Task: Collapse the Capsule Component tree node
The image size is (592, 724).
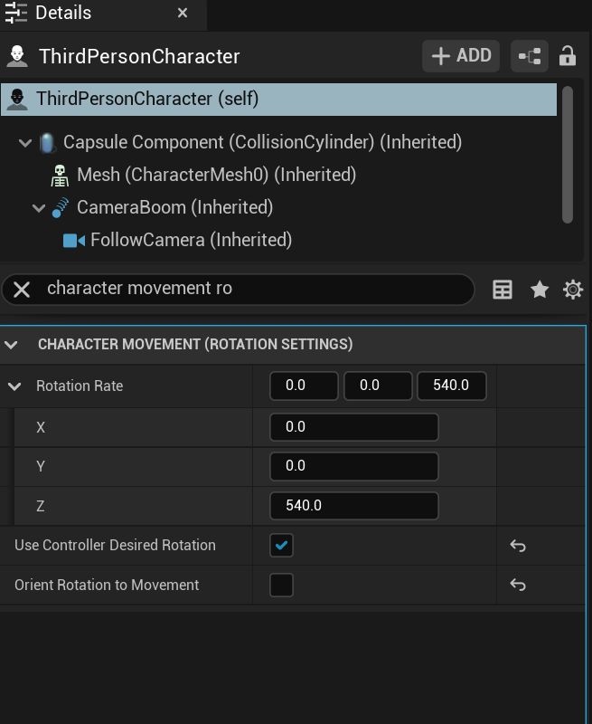Action: click(24, 143)
